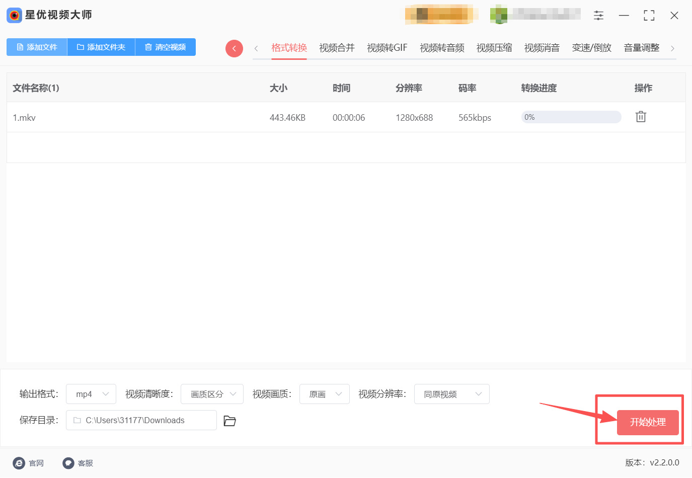Viewport: 692px width, 478px height.
Task: Click the trash icon for 1.mkv
Action: [640, 117]
